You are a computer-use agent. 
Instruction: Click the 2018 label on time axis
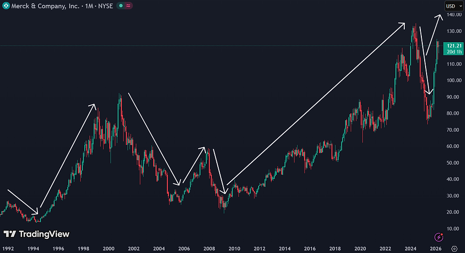335,249
